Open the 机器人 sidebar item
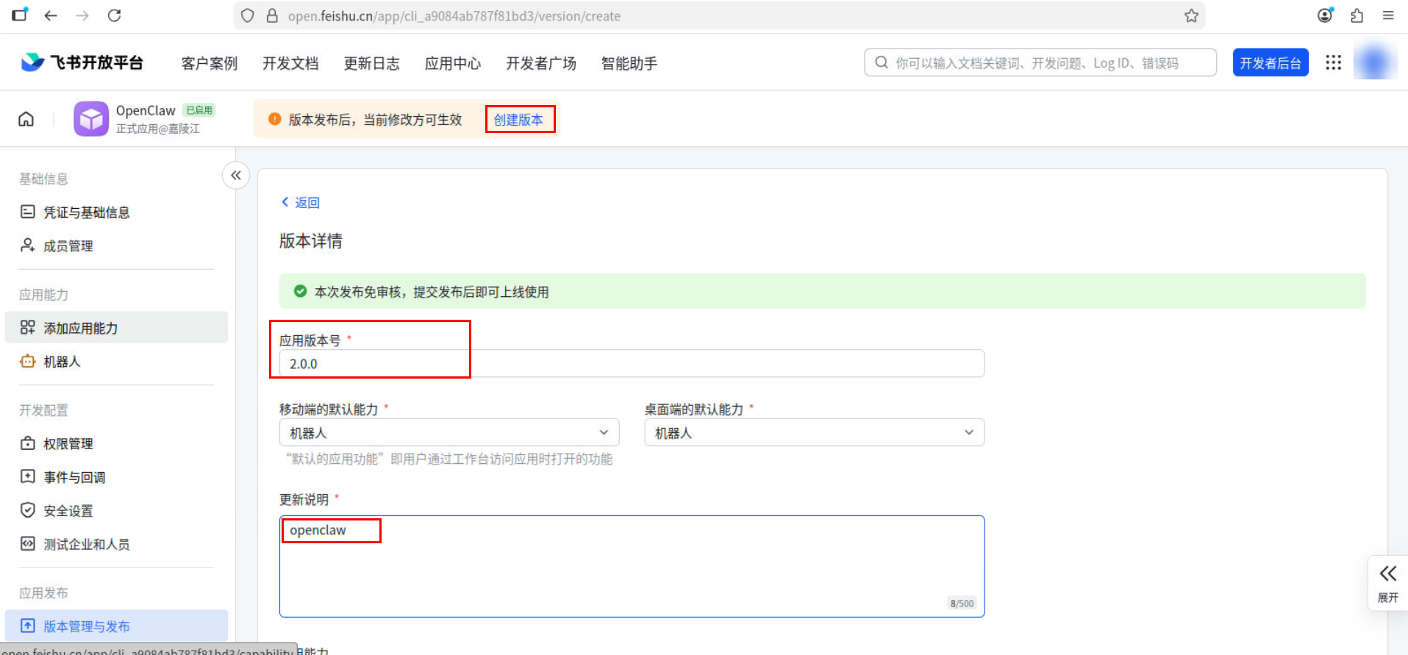The image size is (1408, 655). 116,362
